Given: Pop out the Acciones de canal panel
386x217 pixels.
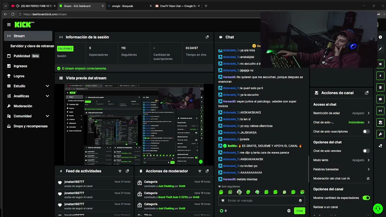Looking at the screenshot, I should point(367,93).
